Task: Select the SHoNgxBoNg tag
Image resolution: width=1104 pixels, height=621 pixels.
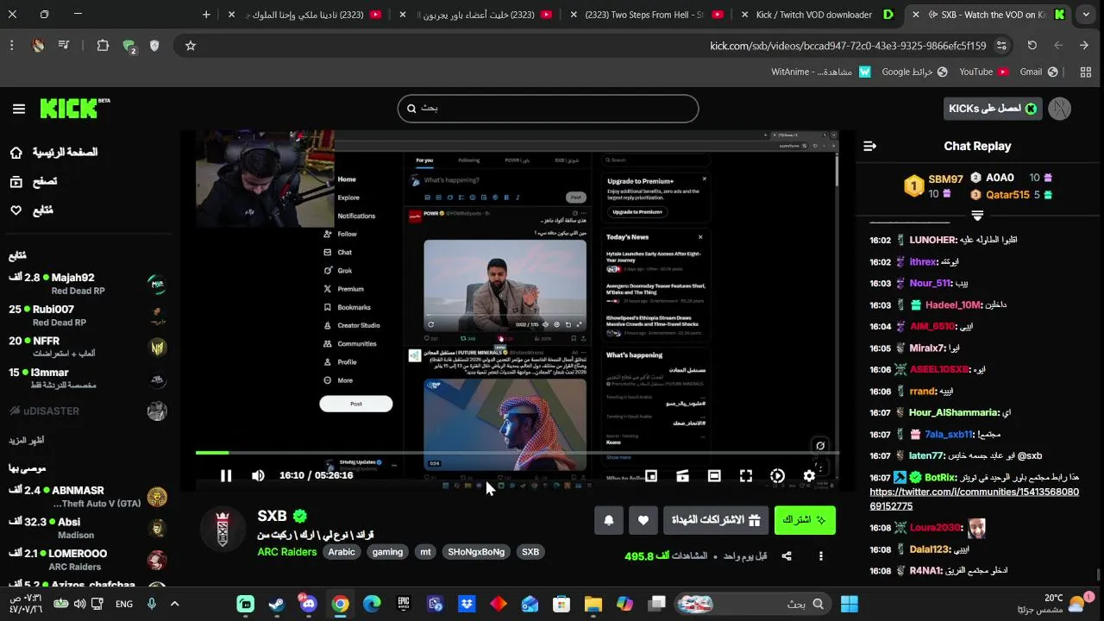Action: [x=476, y=552]
